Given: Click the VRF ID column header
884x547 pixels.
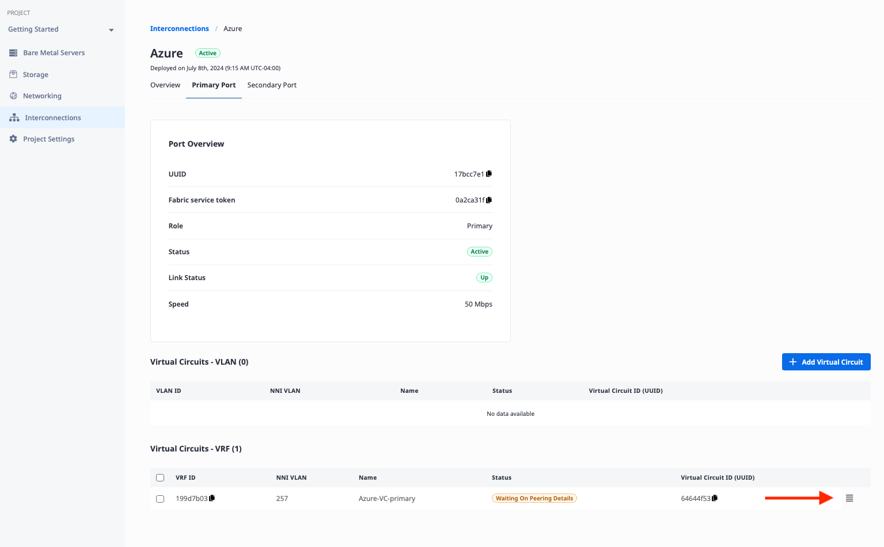Looking at the screenshot, I should 185,477.
